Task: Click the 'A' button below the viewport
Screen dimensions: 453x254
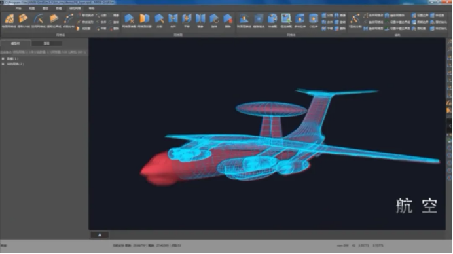Action: click(x=100, y=235)
